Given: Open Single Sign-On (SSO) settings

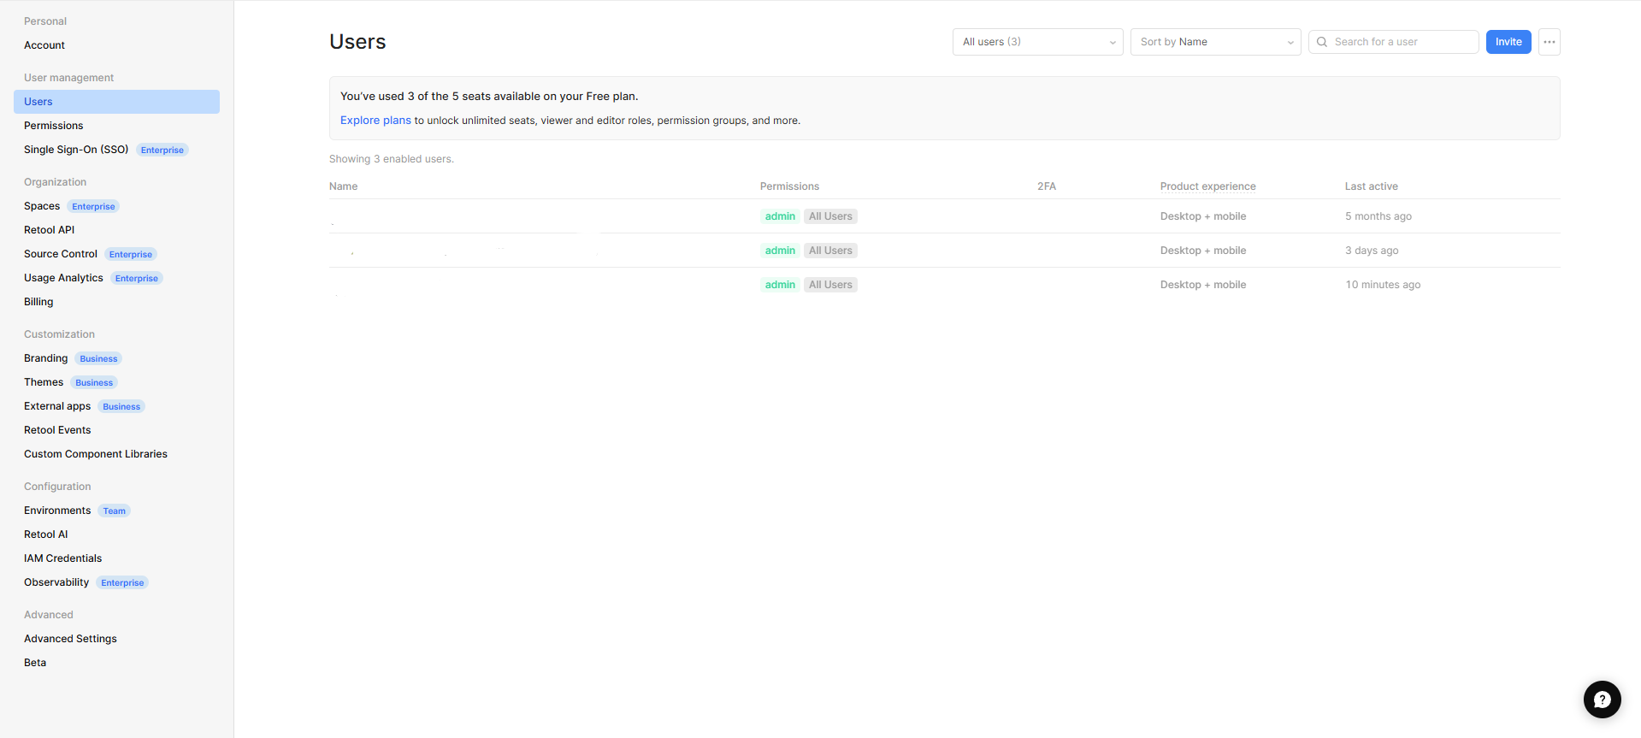Looking at the screenshot, I should point(76,150).
